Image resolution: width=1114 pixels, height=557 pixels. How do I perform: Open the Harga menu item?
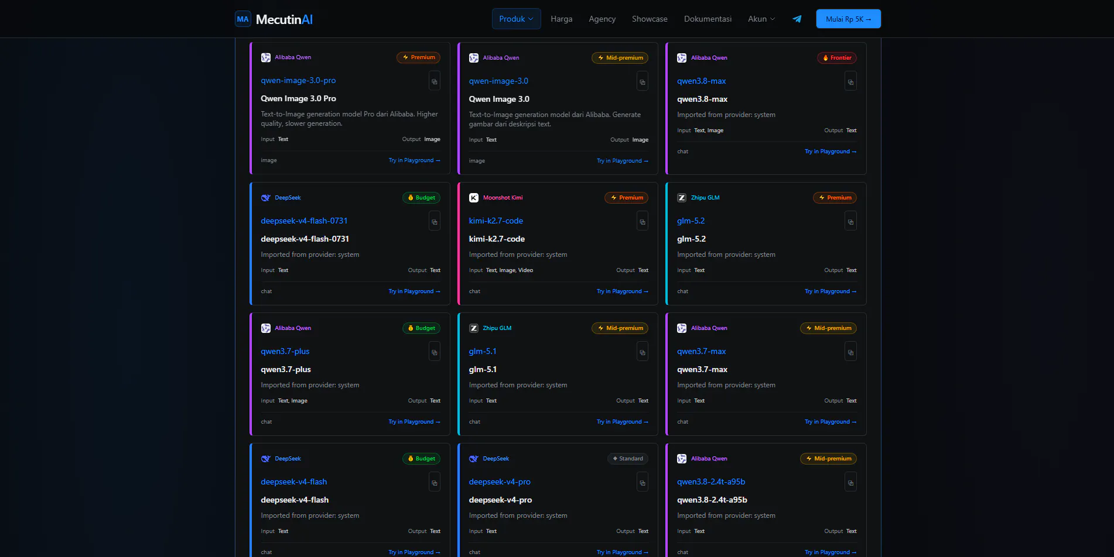pos(561,19)
